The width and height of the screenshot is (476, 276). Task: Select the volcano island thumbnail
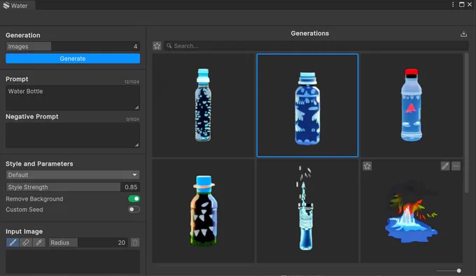click(412, 211)
